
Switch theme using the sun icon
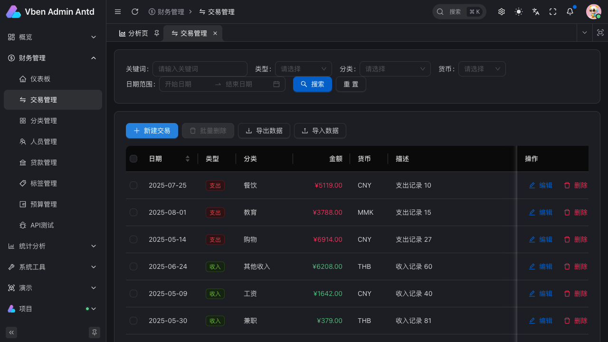519,12
